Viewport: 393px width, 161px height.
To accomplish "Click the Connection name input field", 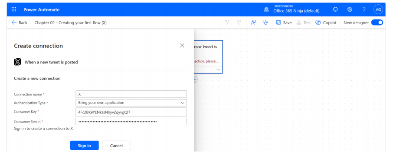I will coord(131,94).
